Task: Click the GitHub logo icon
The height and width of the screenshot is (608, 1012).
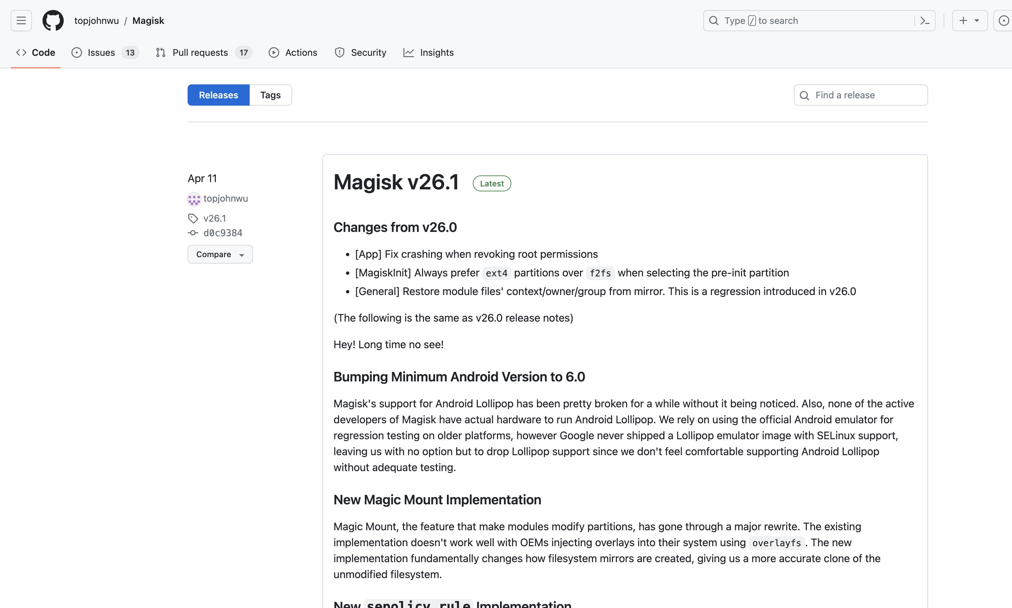Action: pyautogui.click(x=53, y=21)
